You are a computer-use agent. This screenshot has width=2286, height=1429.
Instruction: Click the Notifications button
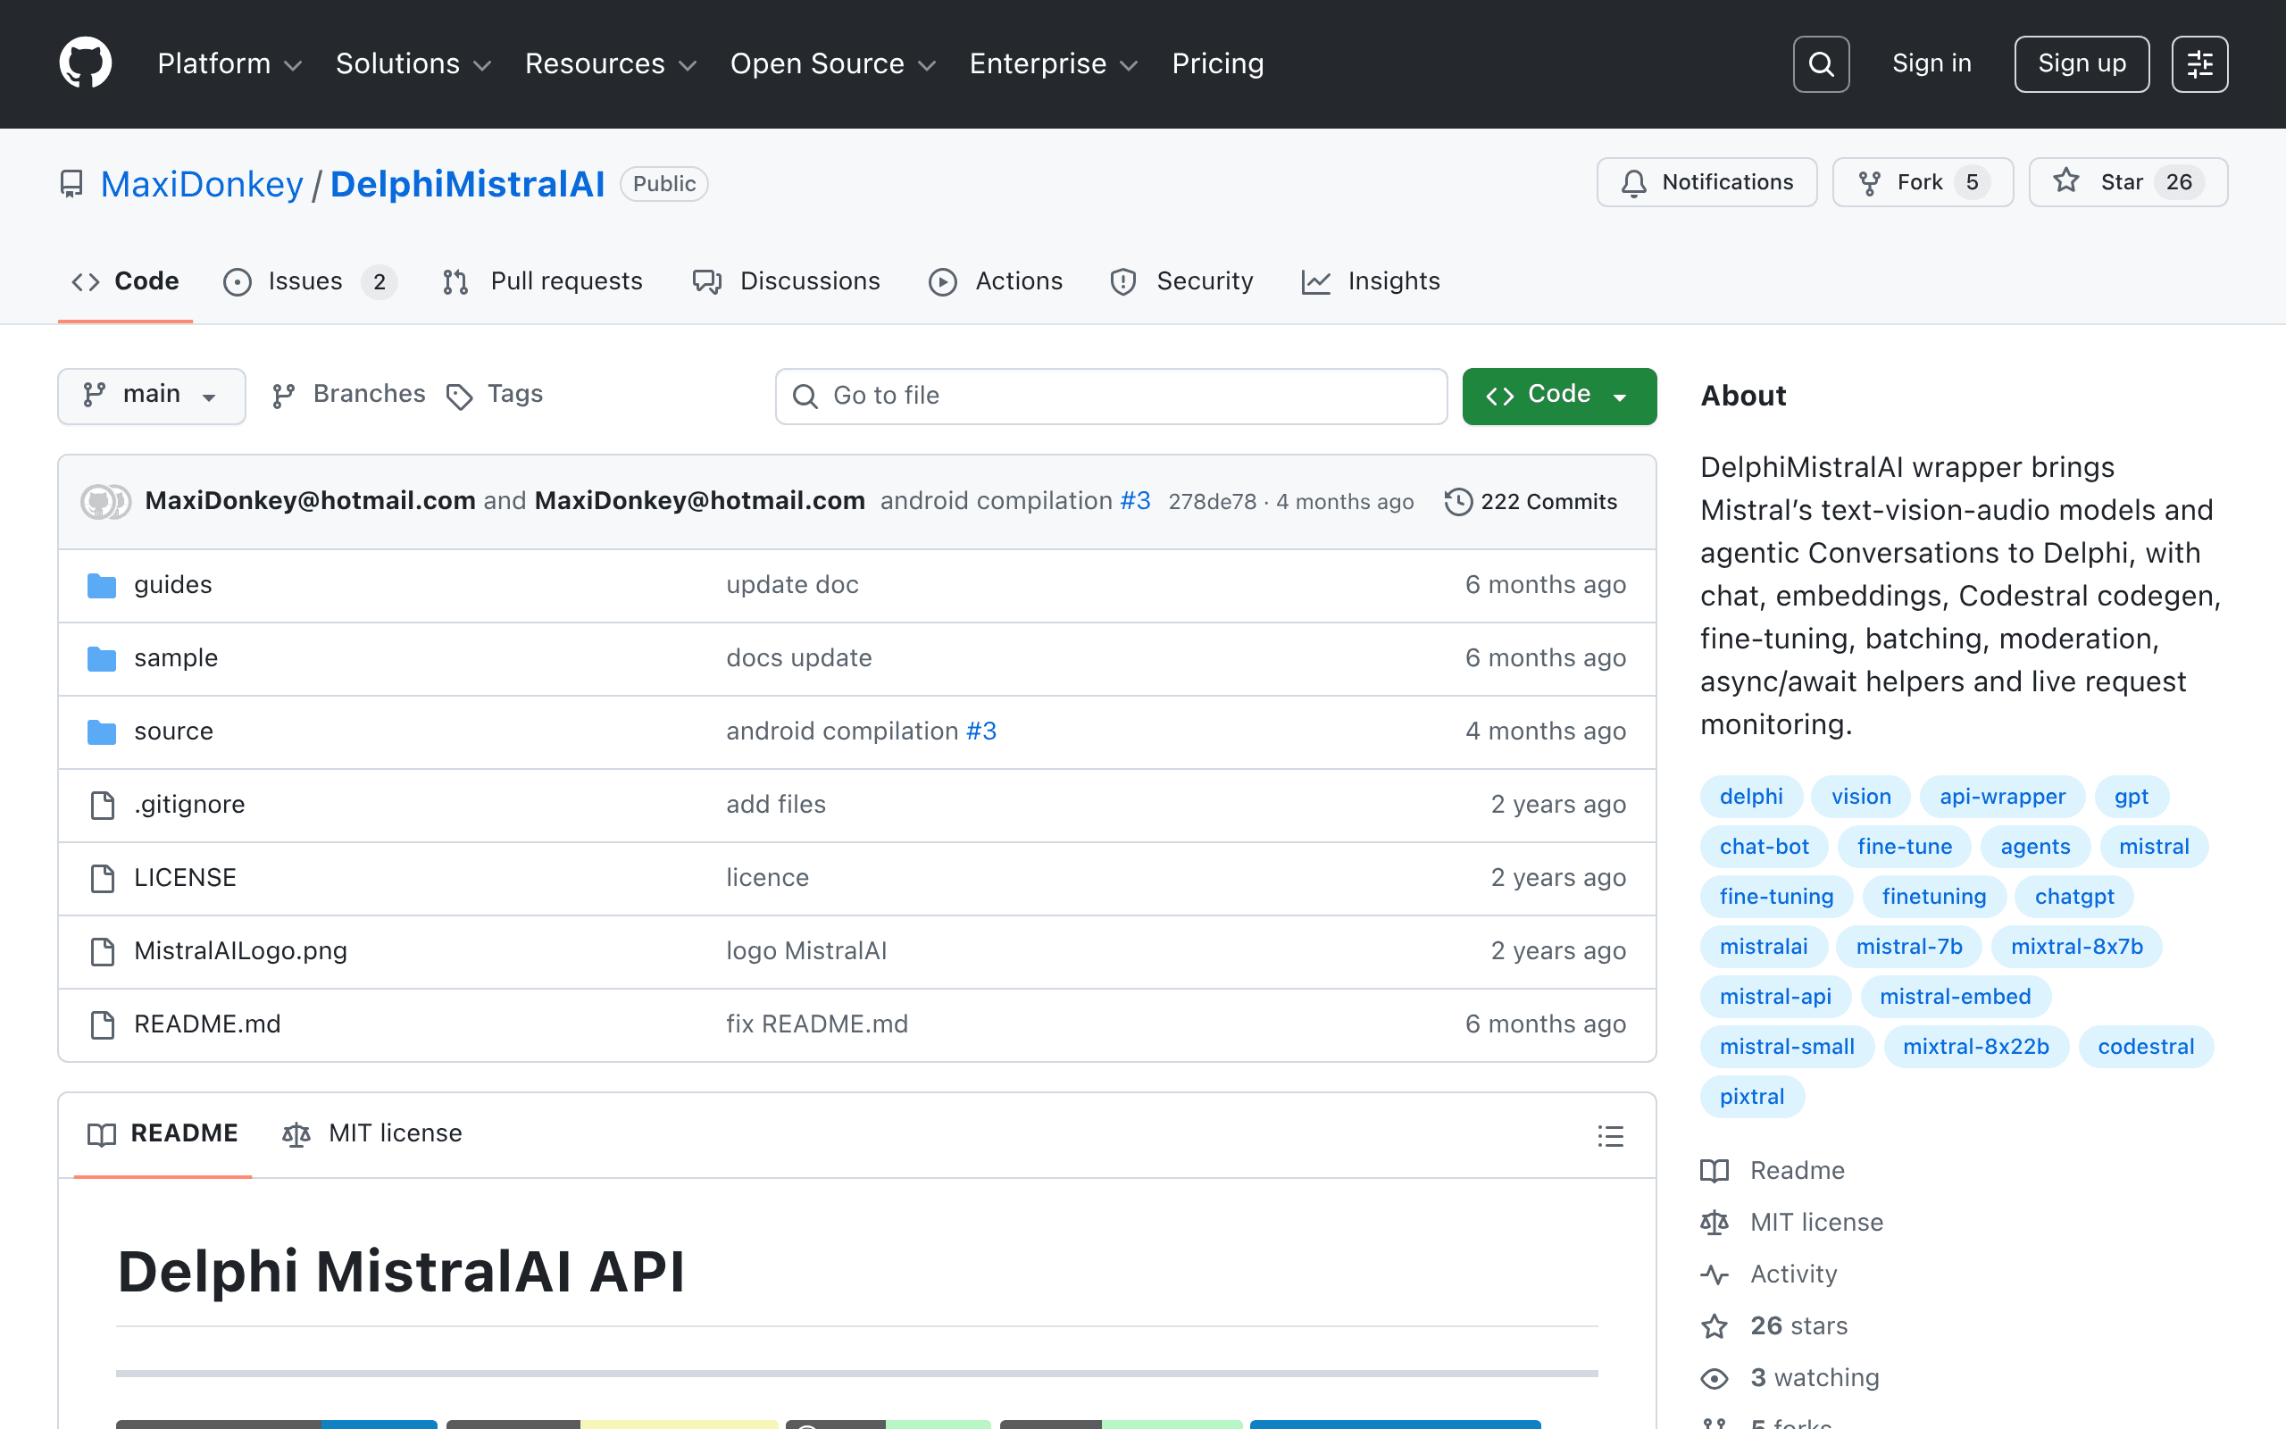[x=1707, y=182]
